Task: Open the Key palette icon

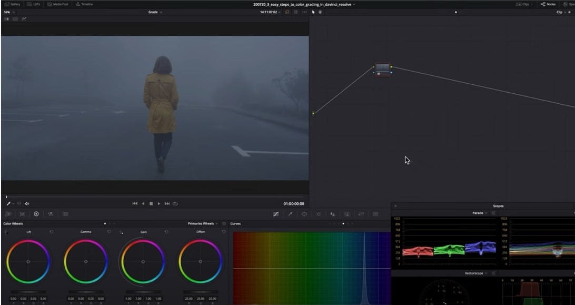Action: pyautogui.click(x=346, y=214)
